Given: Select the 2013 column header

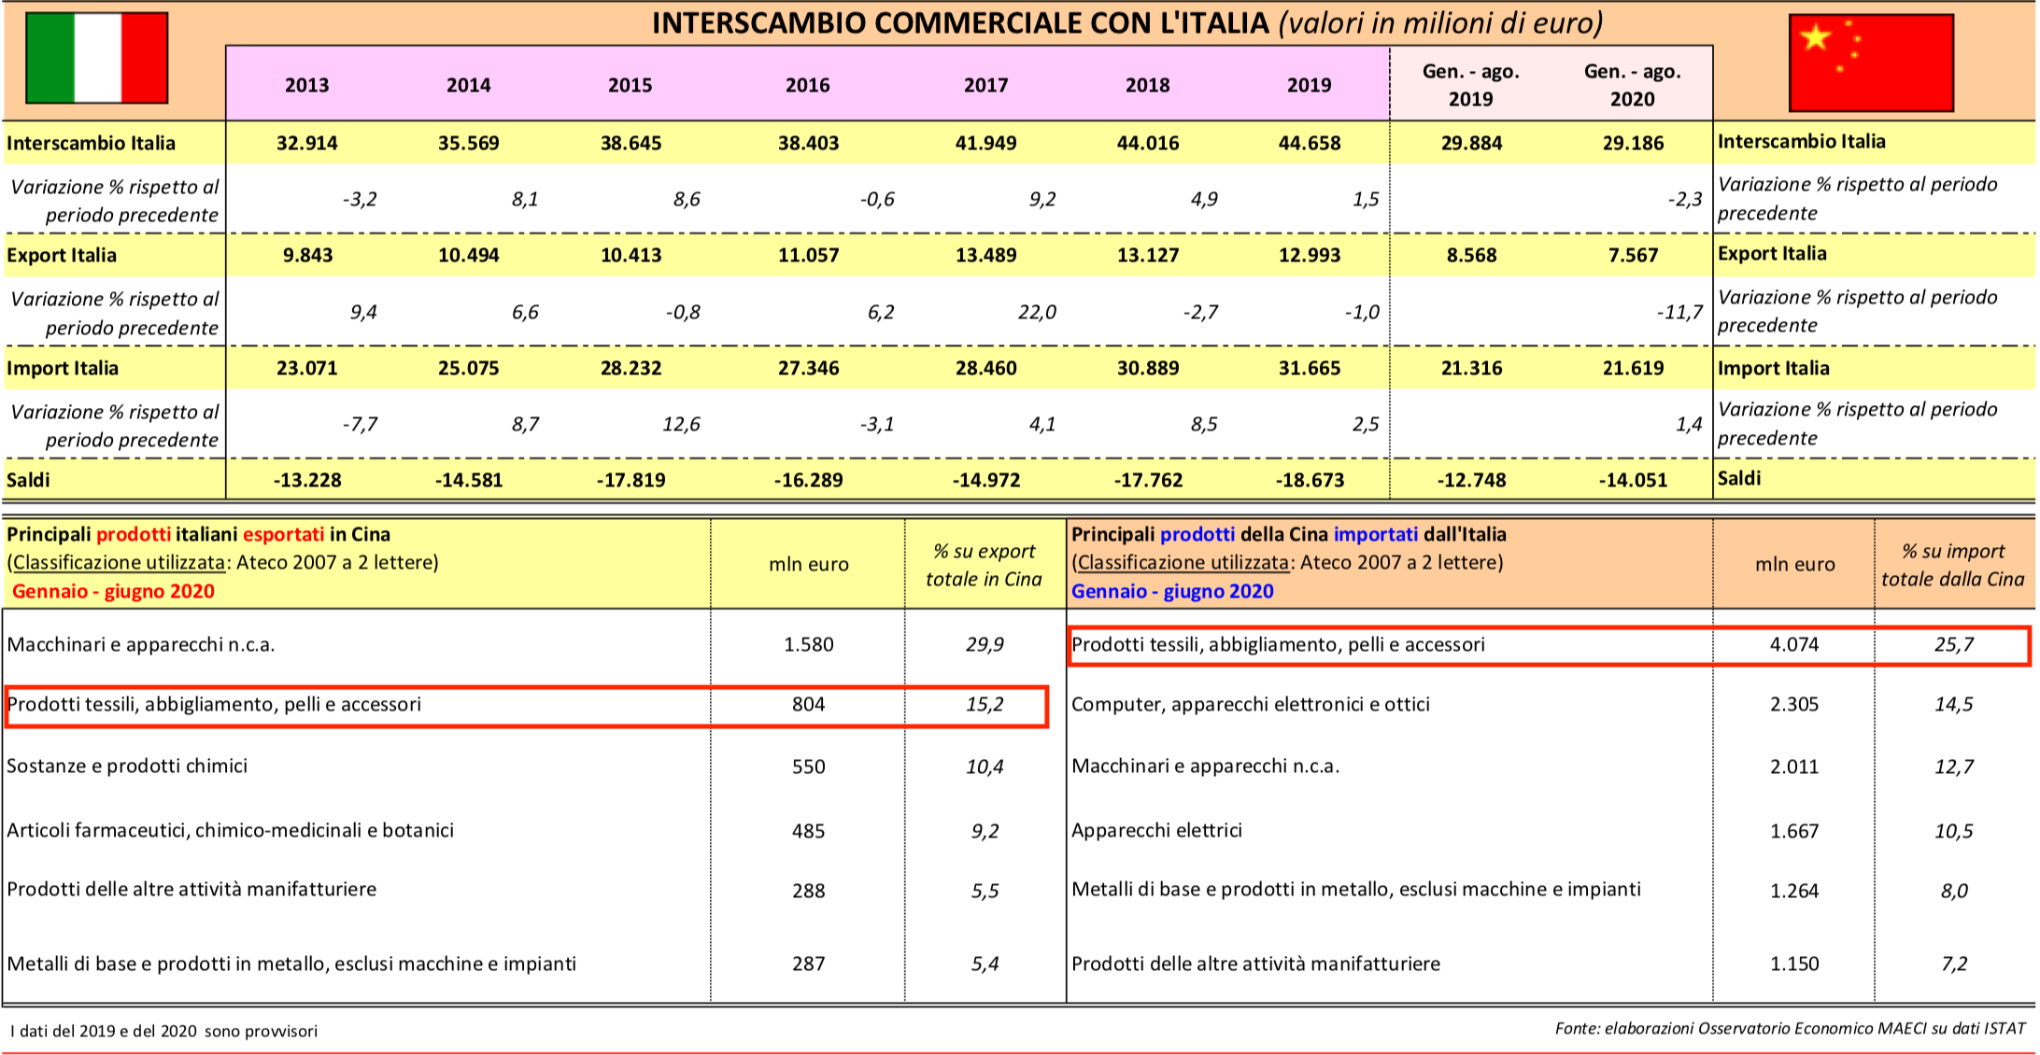Looking at the screenshot, I should (306, 85).
